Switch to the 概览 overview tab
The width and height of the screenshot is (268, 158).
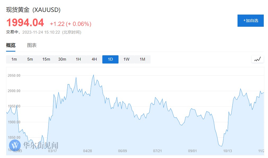point(11,45)
